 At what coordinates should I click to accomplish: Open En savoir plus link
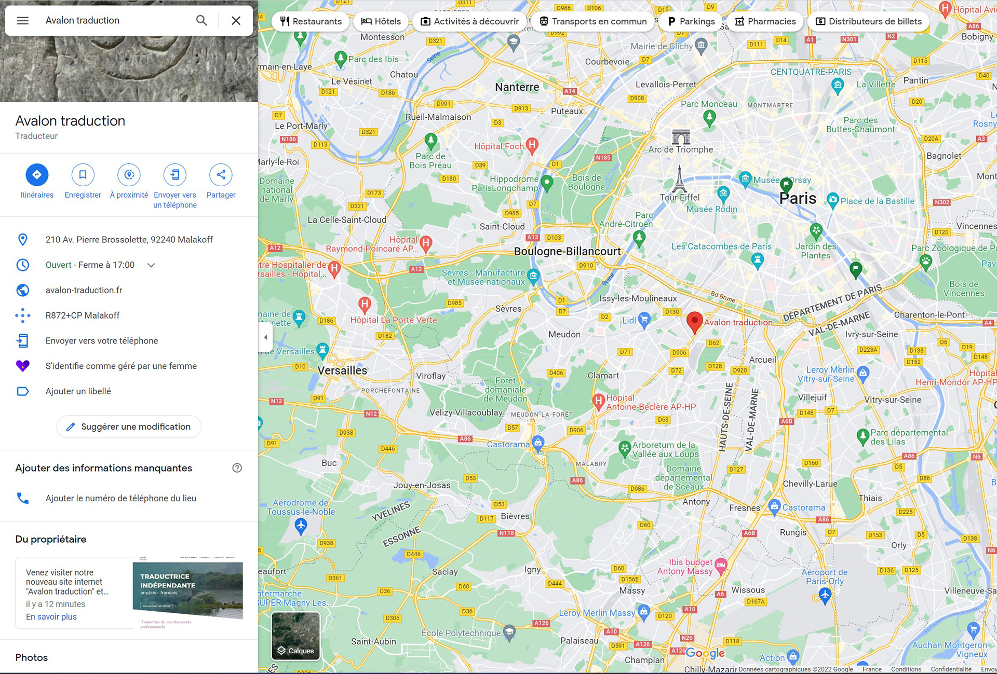tap(51, 617)
